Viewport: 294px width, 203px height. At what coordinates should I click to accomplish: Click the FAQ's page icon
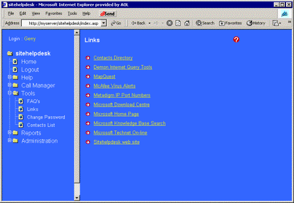click(21, 101)
